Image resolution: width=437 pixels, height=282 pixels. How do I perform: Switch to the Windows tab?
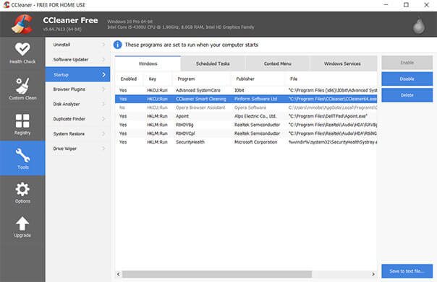click(x=148, y=63)
